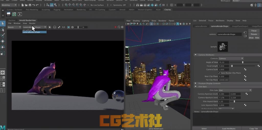Click the Focus button
Screen dimensions: 262x130
click(x=254, y=31)
